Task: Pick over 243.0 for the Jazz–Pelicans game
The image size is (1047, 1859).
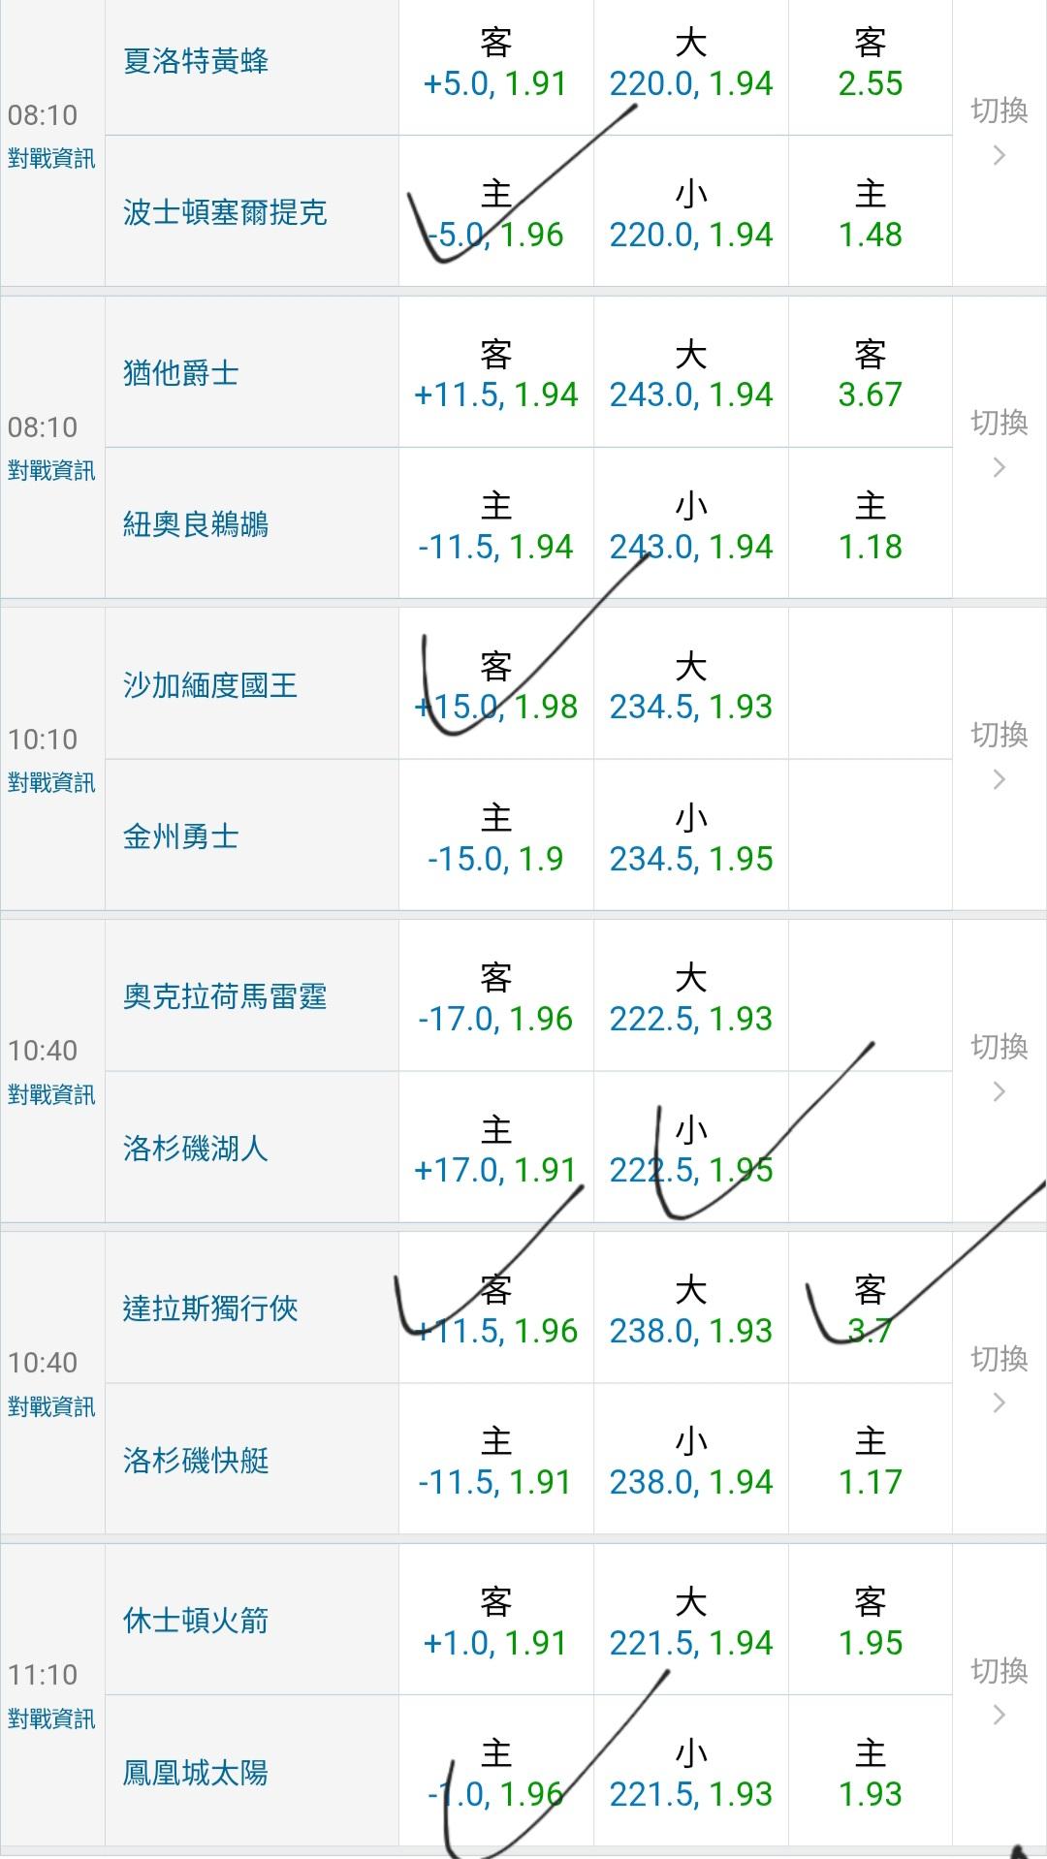Action: click(690, 375)
